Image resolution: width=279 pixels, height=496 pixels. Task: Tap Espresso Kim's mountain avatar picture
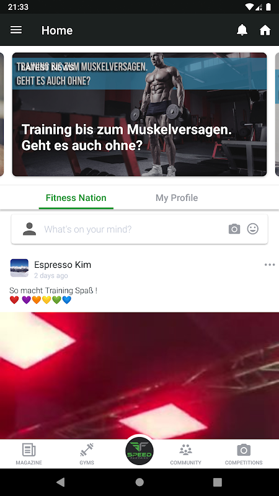19,268
